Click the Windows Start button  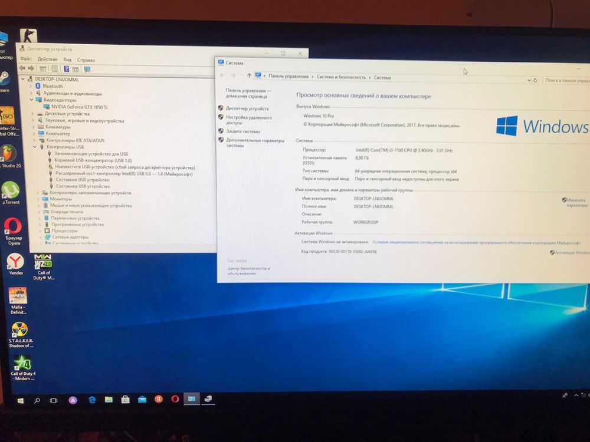click(x=20, y=401)
